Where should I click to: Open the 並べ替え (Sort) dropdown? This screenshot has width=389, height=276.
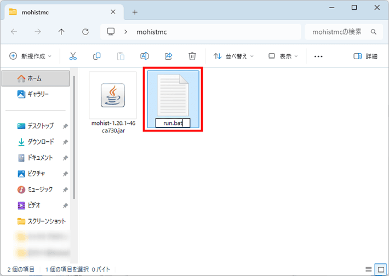coord(233,56)
